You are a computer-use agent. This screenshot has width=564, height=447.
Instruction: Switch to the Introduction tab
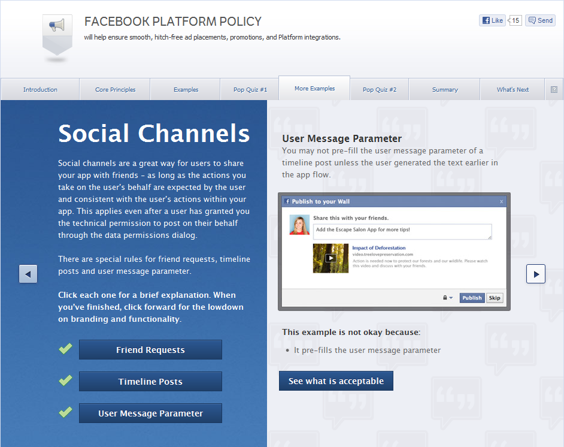click(x=40, y=90)
